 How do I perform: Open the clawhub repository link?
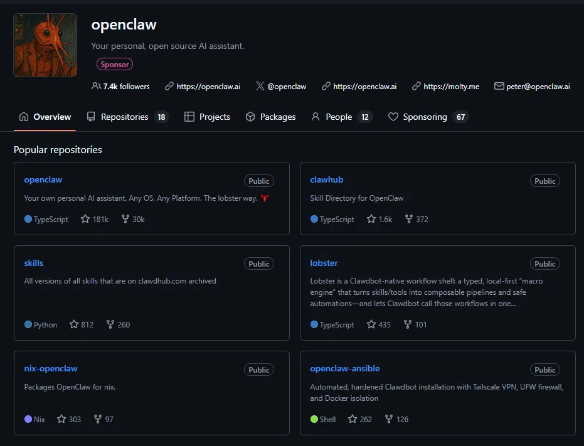pyautogui.click(x=326, y=179)
